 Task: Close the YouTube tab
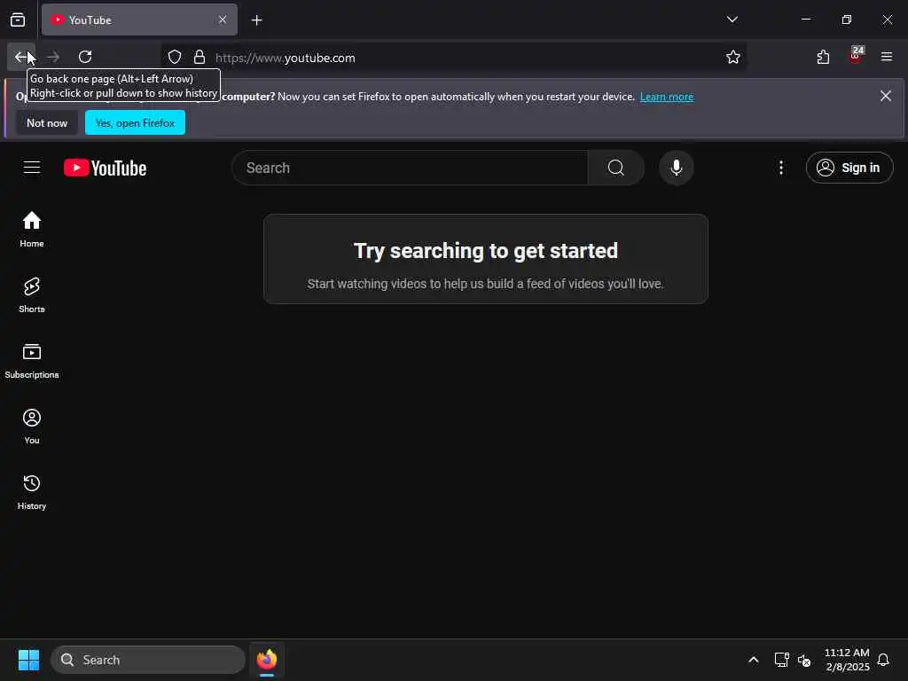pos(223,20)
